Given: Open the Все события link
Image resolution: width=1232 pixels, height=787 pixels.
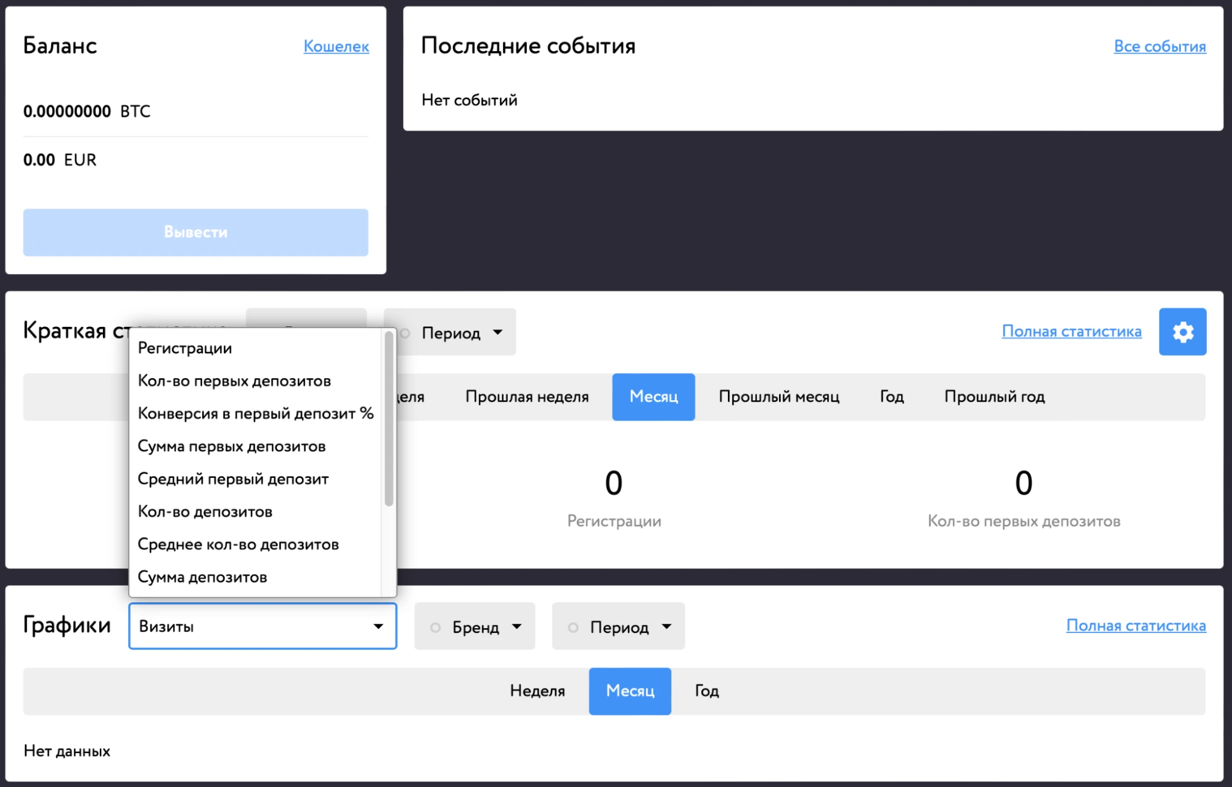Looking at the screenshot, I should (x=1159, y=46).
